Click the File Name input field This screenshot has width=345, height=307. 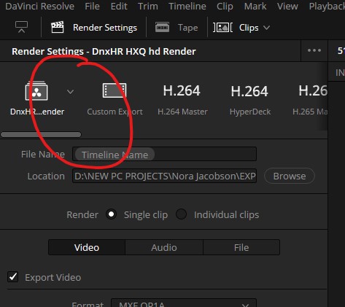[164, 154]
